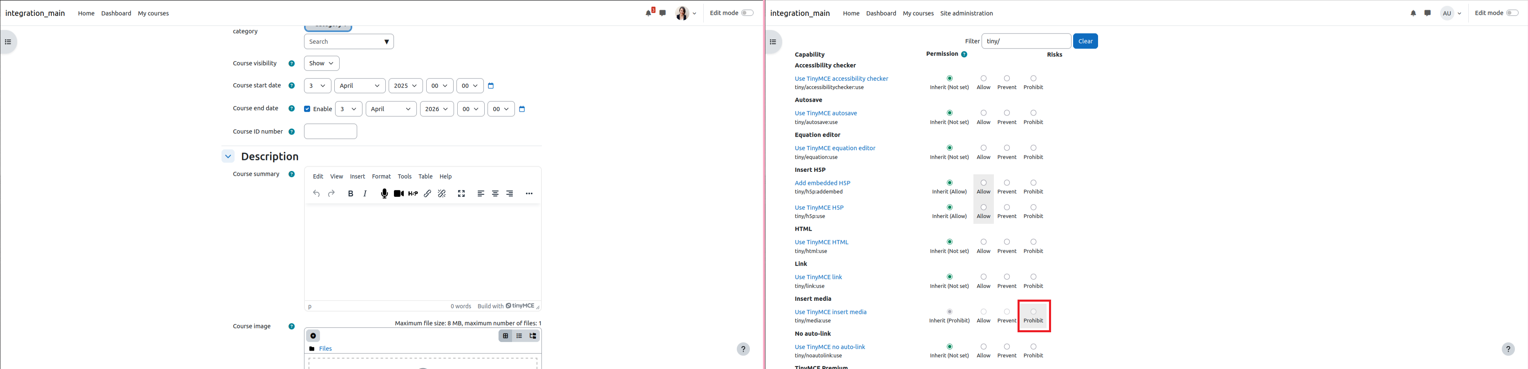Select Prohibit for TinyMCE equation editor

[1033, 148]
